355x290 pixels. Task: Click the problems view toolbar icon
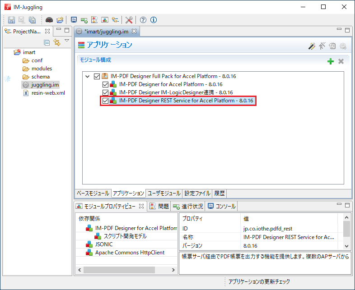pyautogui.click(x=94, y=20)
